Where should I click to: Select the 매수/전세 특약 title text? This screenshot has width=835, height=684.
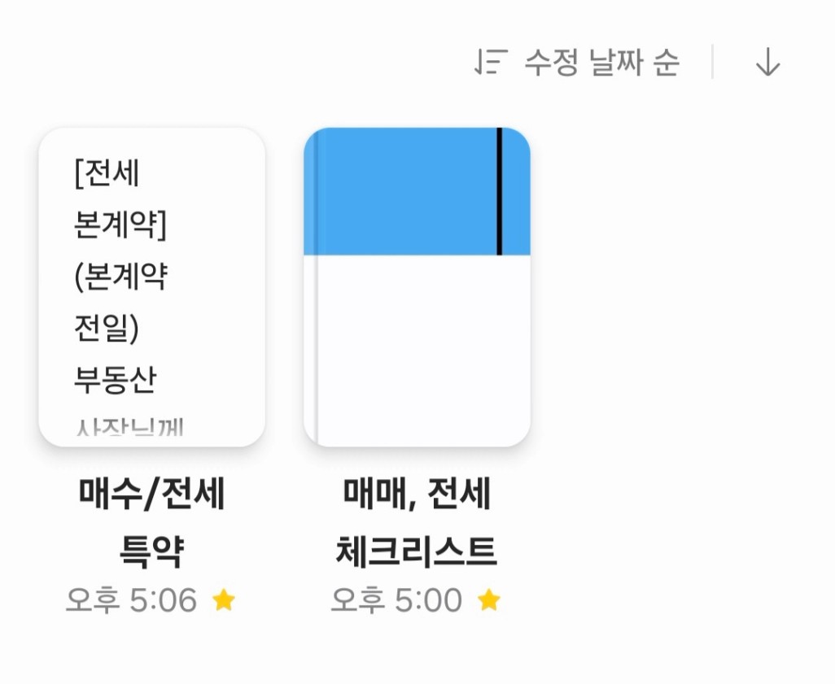151,522
